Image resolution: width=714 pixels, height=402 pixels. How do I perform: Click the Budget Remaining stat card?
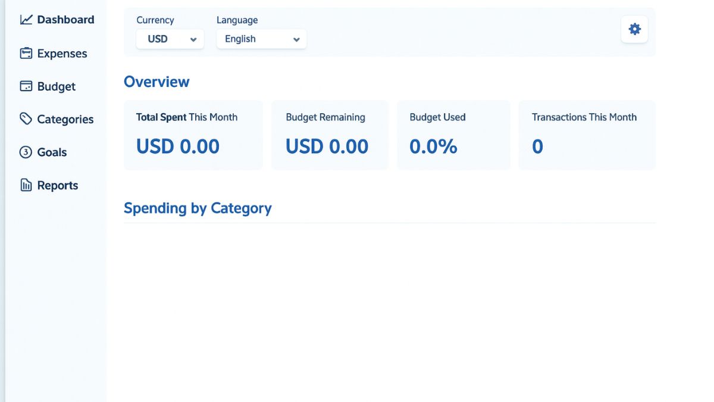(x=330, y=135)
